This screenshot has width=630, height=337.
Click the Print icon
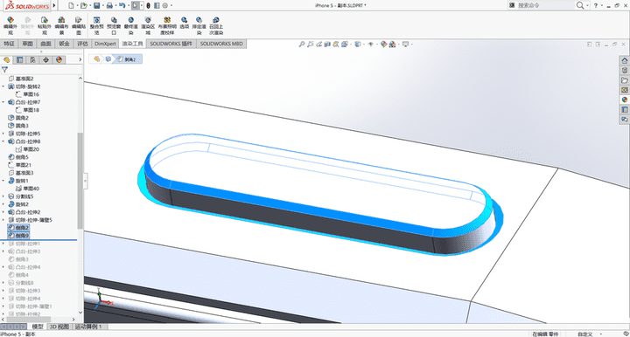click(109, 5)
